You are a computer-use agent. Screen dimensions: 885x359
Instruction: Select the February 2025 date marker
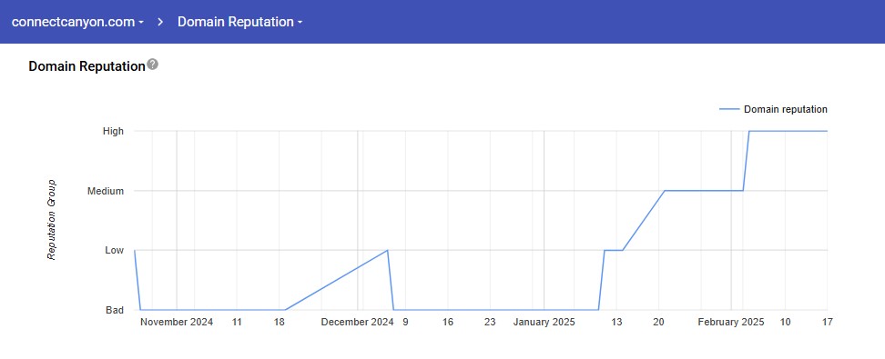click(x=731, y=323)
